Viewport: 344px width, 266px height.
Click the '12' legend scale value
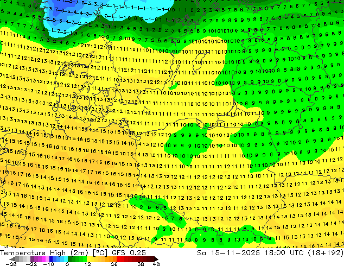(88, 264)
